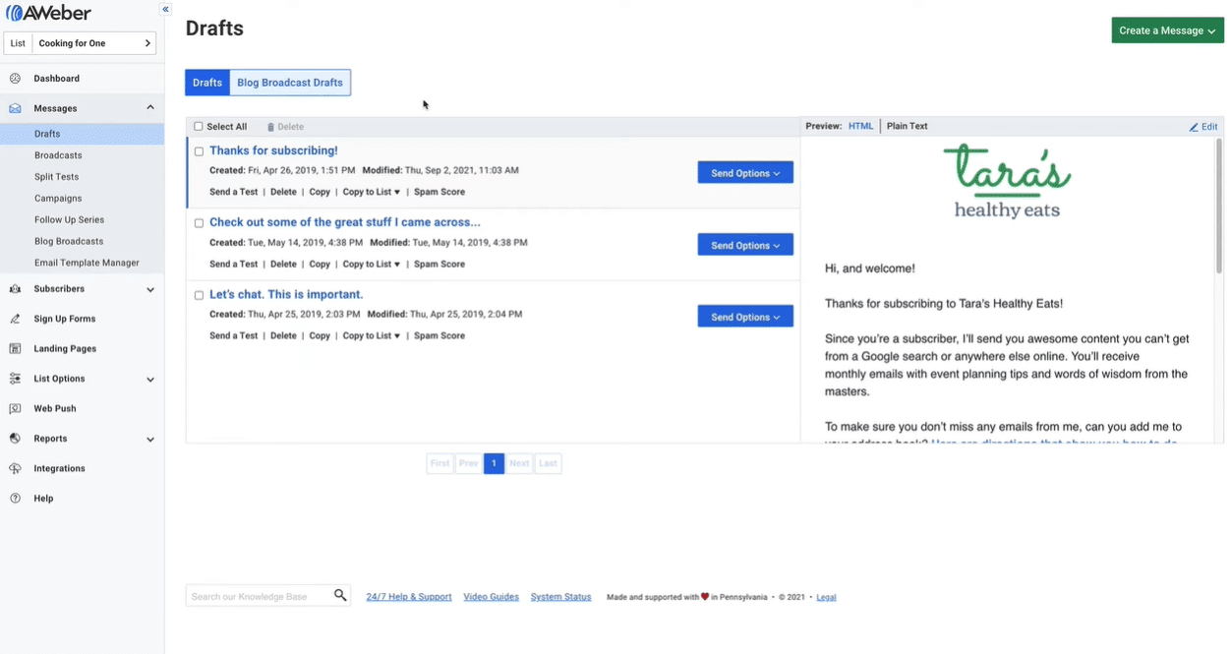Click the Next pagination button
This screenshot has height=654, width=1231.
pyautogui.click(x=519, y=463)
